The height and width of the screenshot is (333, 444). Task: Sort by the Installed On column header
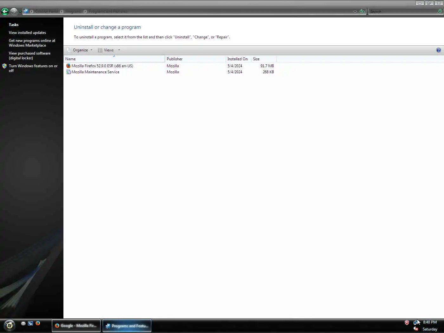point(238,59)
